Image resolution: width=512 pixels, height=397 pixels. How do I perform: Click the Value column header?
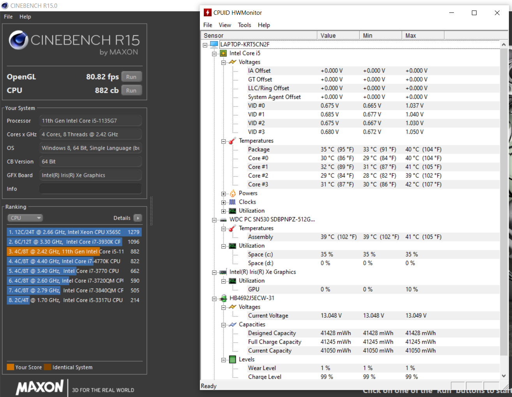338,35
